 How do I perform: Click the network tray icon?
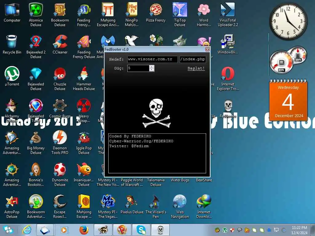[x=277, y=230]
